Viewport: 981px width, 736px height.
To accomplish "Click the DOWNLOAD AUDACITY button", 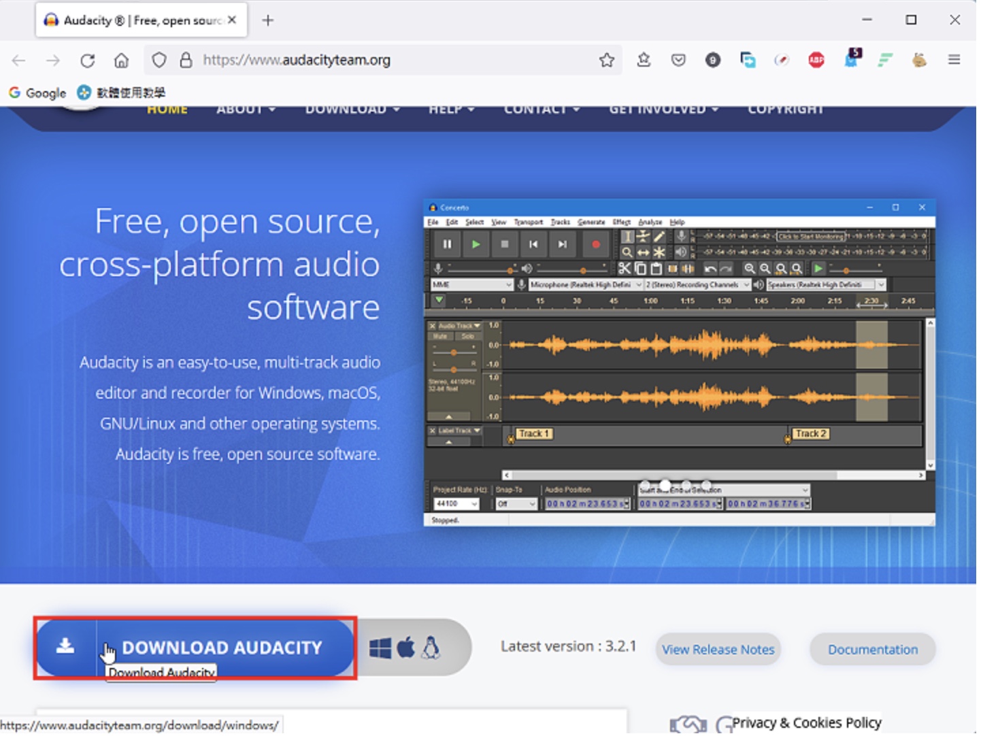I will 195,648.
